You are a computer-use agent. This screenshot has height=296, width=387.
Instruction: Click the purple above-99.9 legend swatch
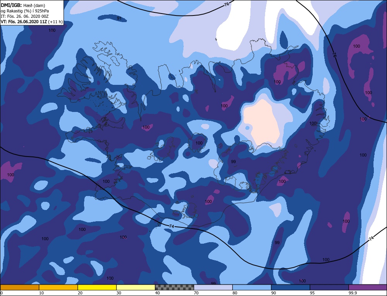[x=368, y=287]
